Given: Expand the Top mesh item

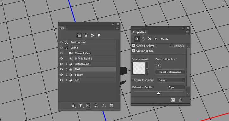Looking at the screenshot, I should 67,80.
